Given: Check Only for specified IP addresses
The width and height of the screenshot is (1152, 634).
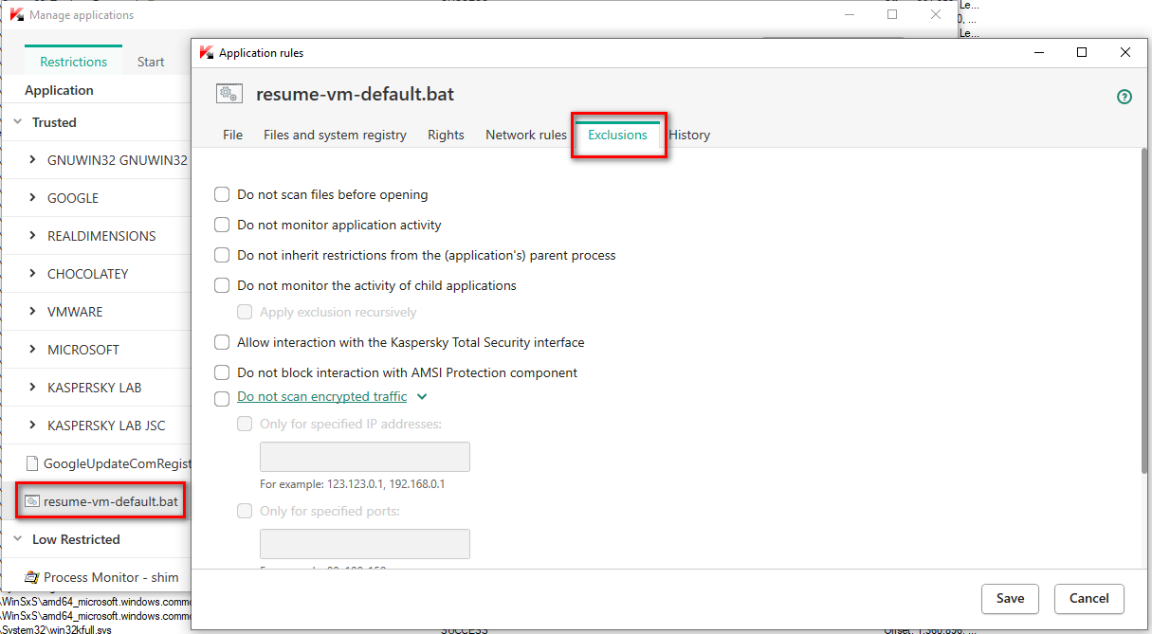Looking at the screenshot, I should point(245,424).
